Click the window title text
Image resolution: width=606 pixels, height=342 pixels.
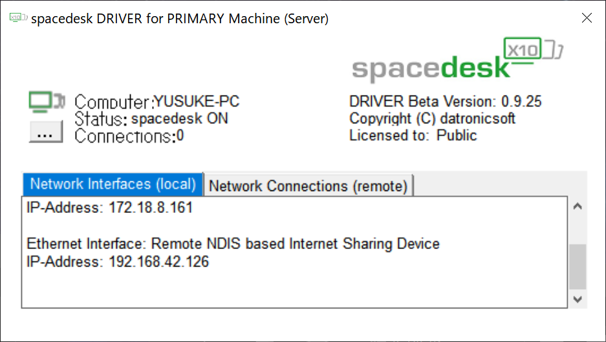pyautogui.click(x=180, y=18)
